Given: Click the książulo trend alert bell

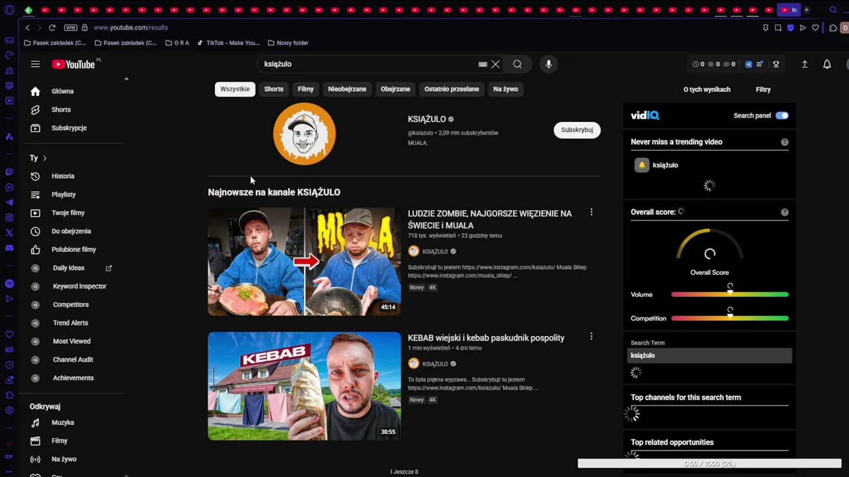Looking at the screenshot, I should click(641, 165).
